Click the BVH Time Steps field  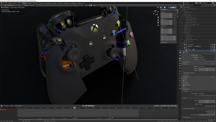pos(207,115)
